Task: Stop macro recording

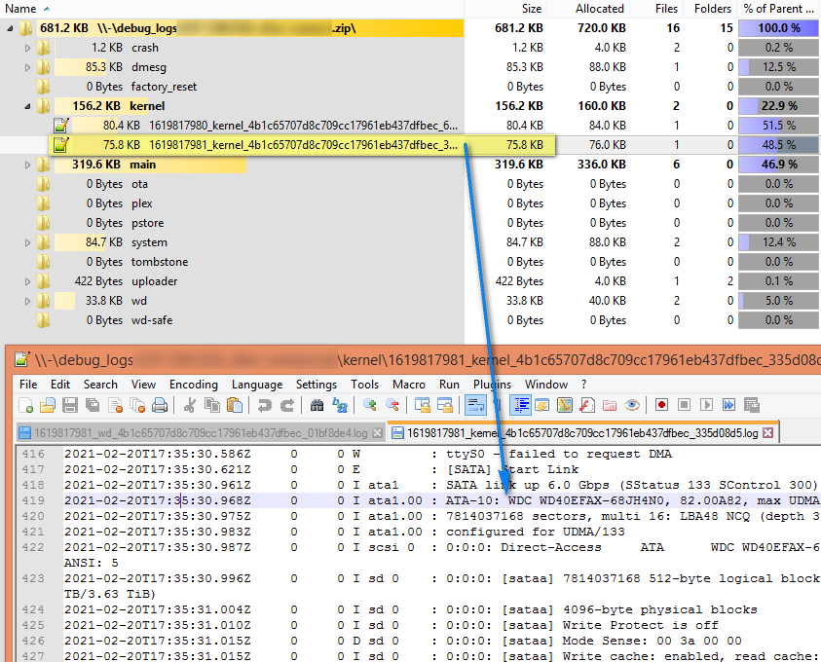Action: (x=684, y=405)
